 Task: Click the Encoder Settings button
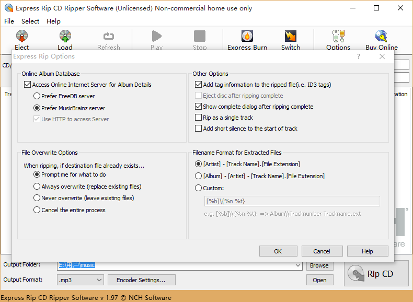141,280
